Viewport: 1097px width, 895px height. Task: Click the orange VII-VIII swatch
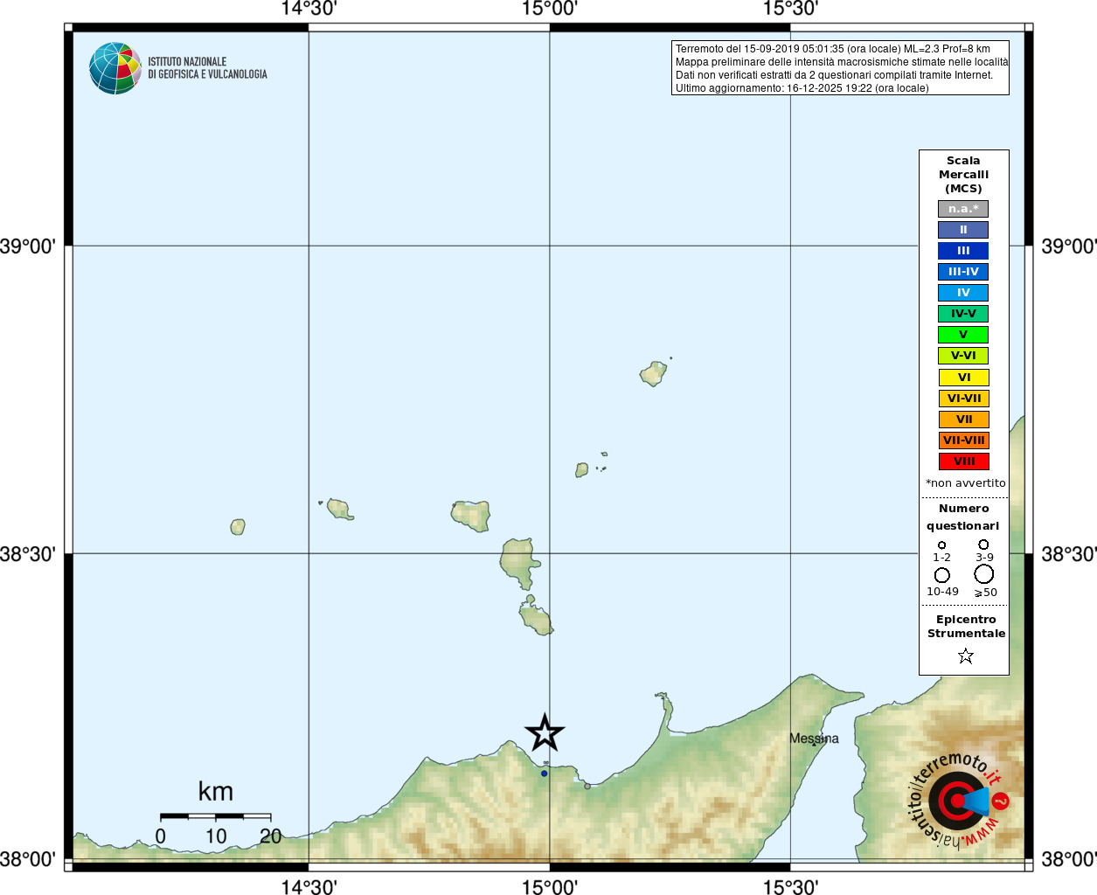tap(964, 441)
